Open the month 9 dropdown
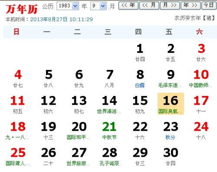This screenshot has height=172, width=217. click(x=99, y=6)
